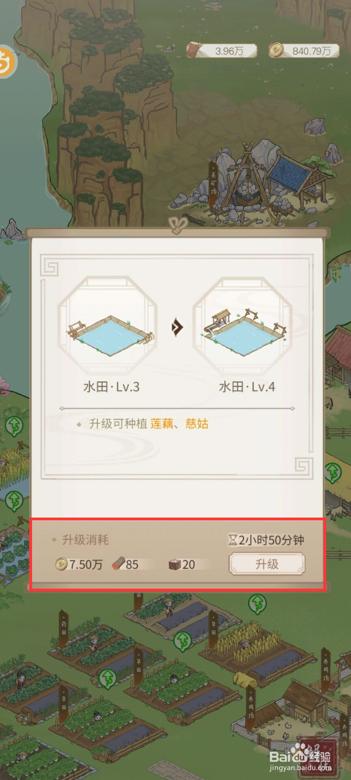351x780 pixels.
Task: Tap the scroll knot atop the dialog
Action: coord(177,225)
